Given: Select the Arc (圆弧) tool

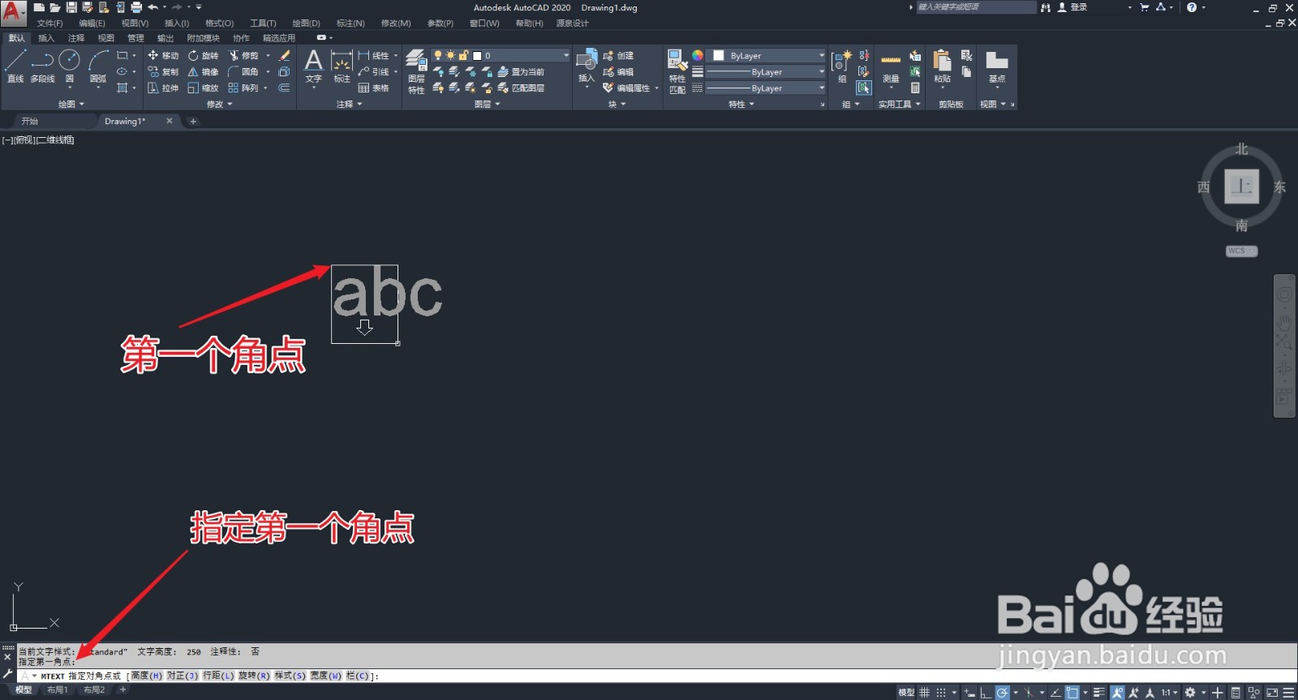Looking at the screenshot, I should pos(98,66).
